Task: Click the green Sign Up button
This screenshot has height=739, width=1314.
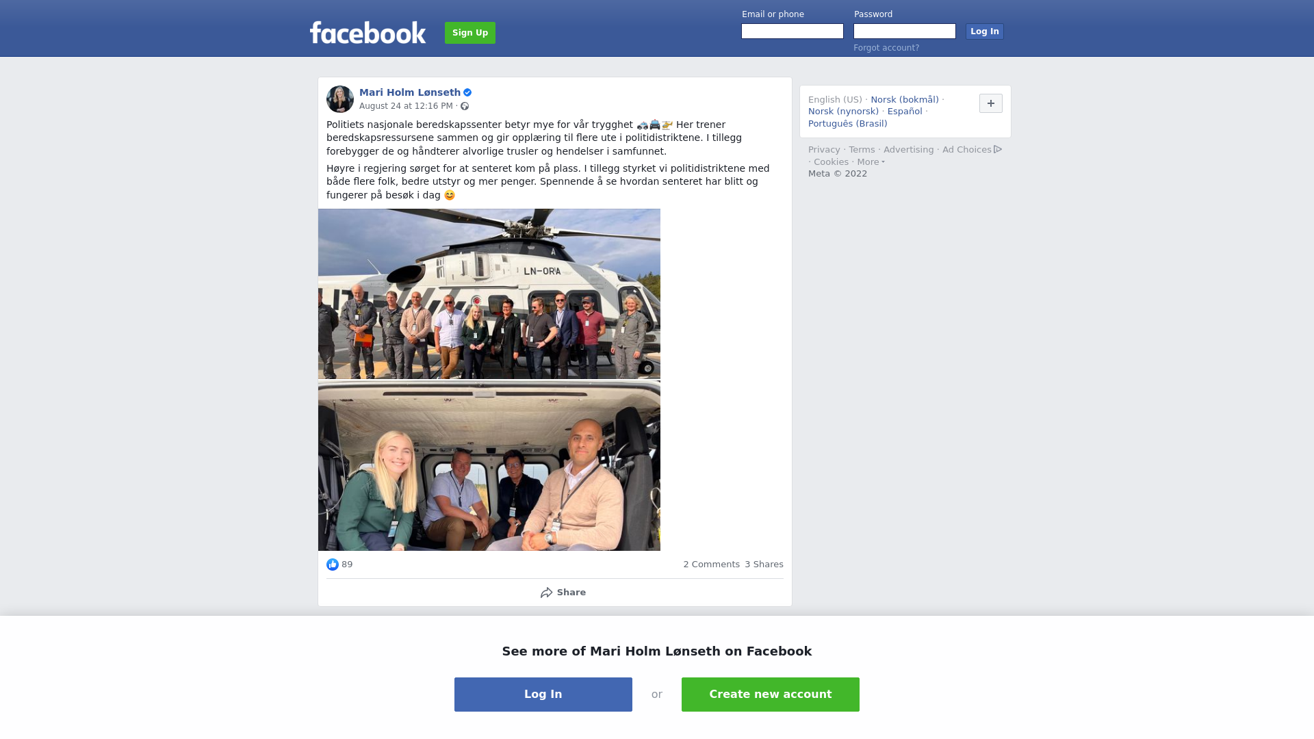Action: pyautogui.click(x=470, y=33)
